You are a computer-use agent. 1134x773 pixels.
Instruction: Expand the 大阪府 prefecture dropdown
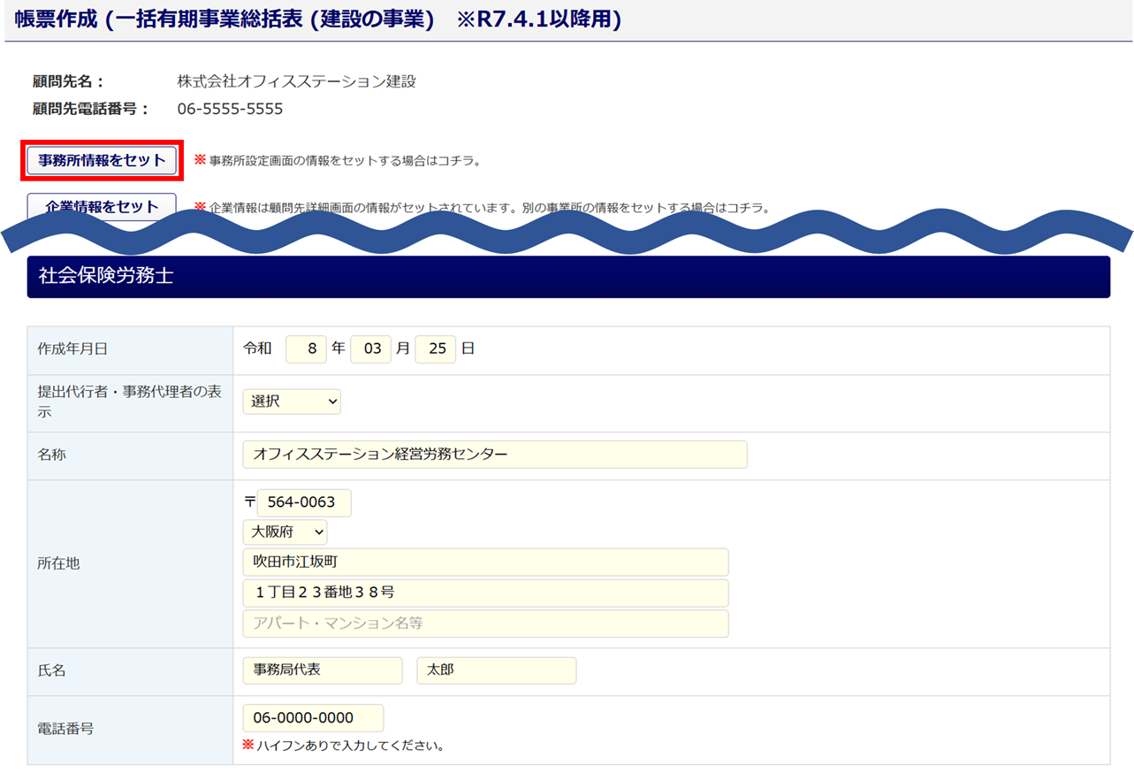click(x=285, y=532)
